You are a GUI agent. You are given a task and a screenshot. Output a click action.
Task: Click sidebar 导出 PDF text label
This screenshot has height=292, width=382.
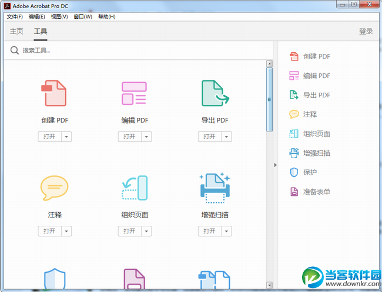[316, 95]
